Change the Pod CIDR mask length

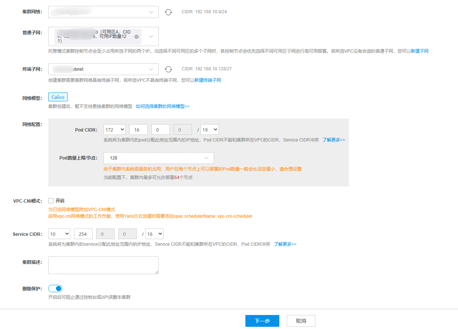tap(210, 130)
